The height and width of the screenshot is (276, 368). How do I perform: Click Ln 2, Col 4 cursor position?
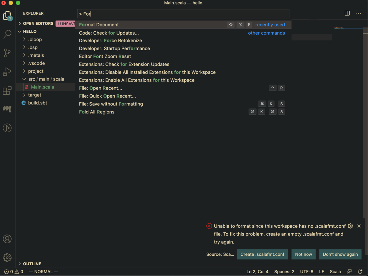pos(258,272)
